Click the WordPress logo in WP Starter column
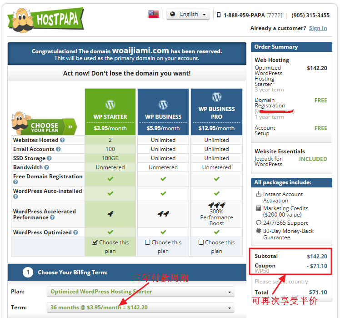This screenshot has height=318, width=340. [x=110, y=105]
